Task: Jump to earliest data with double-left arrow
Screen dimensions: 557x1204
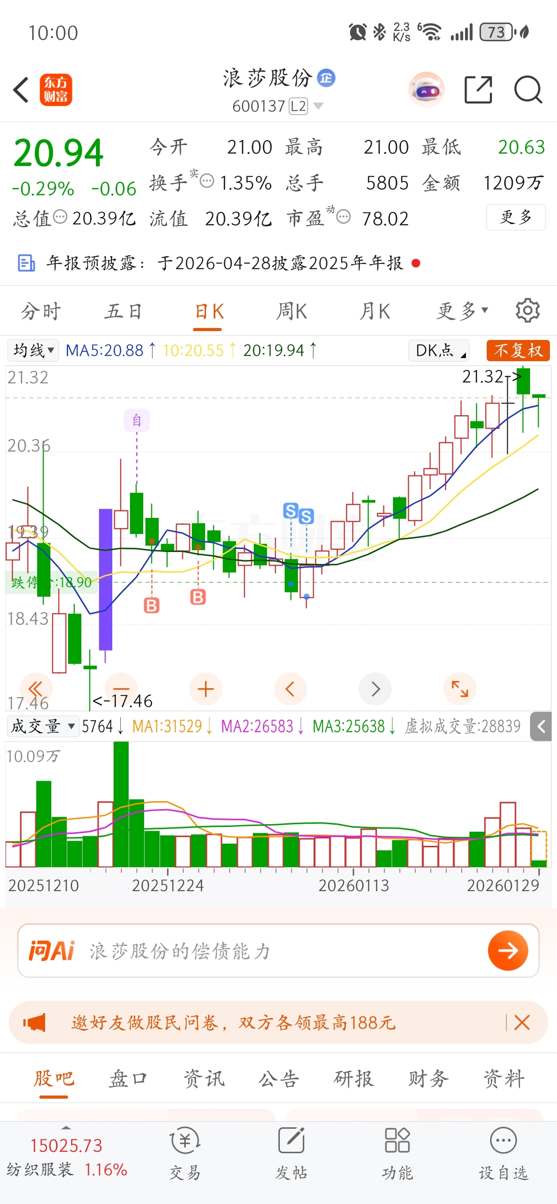Action: [36, 689]
